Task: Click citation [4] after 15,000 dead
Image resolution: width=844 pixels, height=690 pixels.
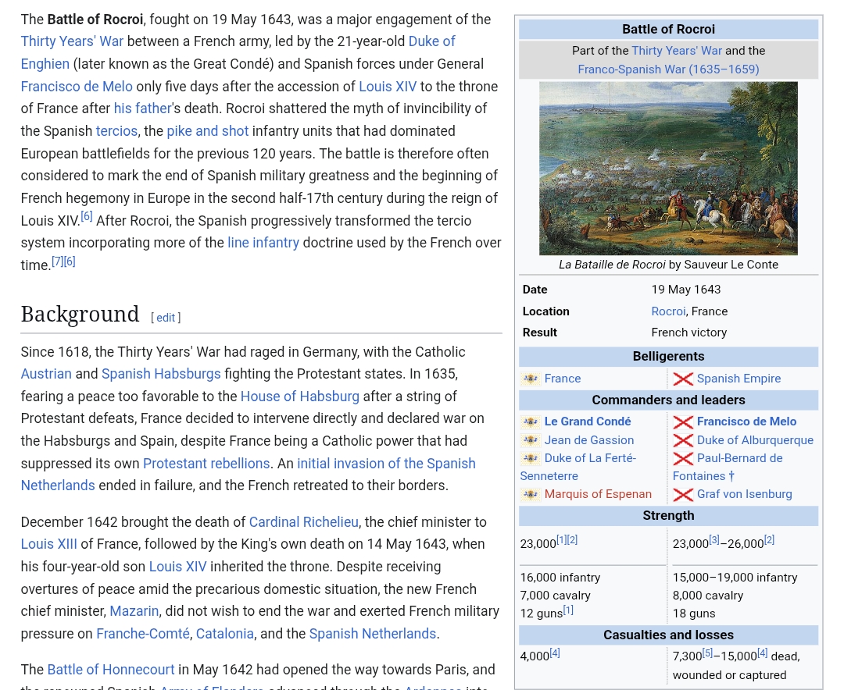Action: (762, 653)
